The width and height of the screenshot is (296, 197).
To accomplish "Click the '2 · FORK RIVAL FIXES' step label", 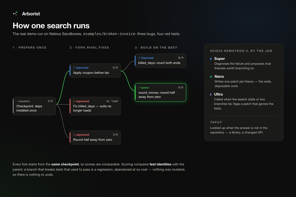I will (x=89, y=47).
